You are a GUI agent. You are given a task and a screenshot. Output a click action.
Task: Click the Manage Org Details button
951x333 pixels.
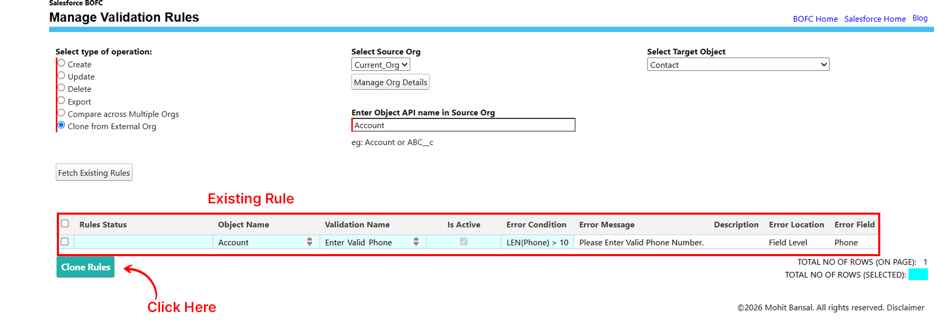click(390, 82)
